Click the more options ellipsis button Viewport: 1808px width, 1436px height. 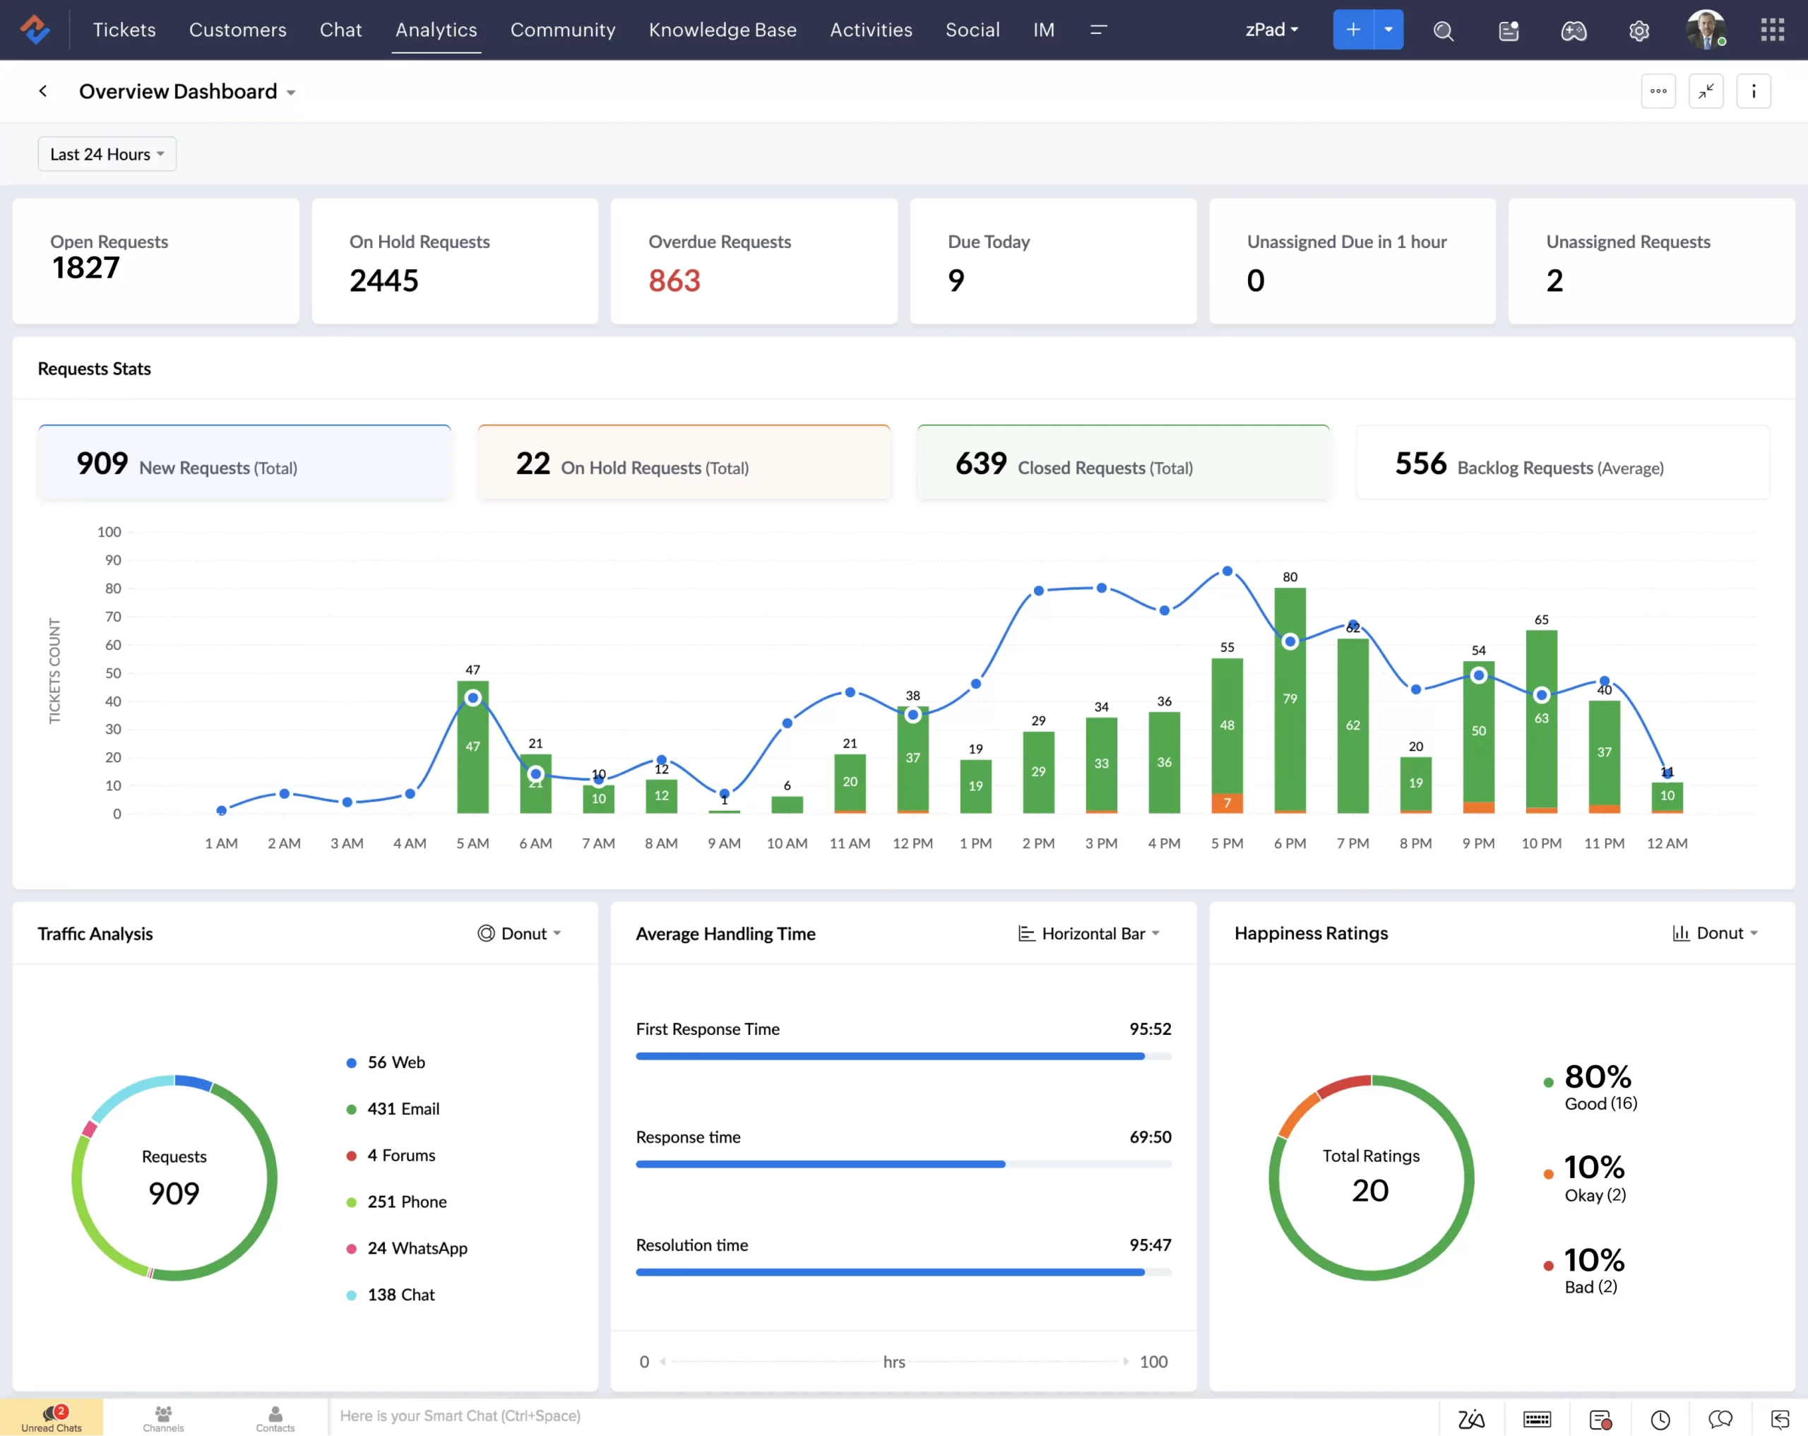coord(1660,91)
